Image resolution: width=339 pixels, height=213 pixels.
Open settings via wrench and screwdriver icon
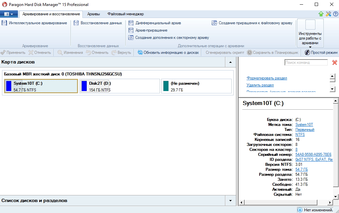tap(328, 14)
